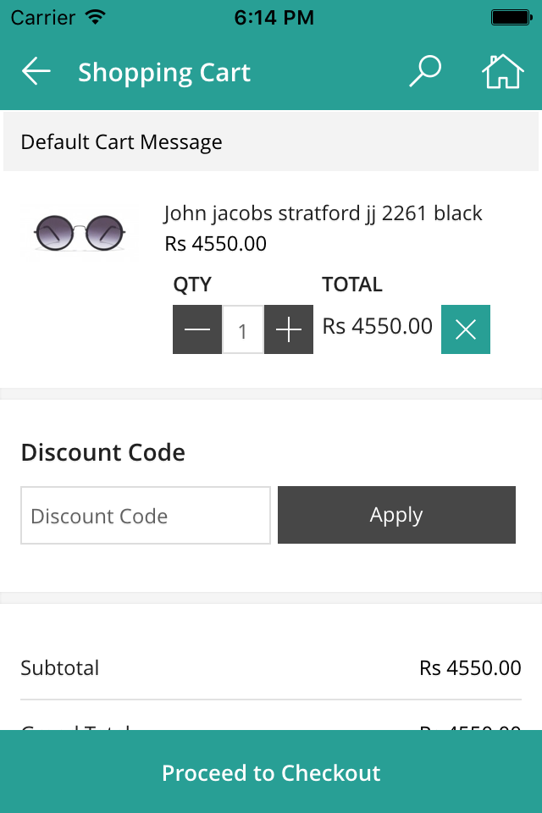
Task: Tap the Default Cart Message banner
Action: [271, 141]
